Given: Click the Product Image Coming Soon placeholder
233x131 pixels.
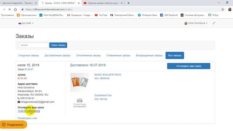Looking at the screenshot, I should click(80, 103).
